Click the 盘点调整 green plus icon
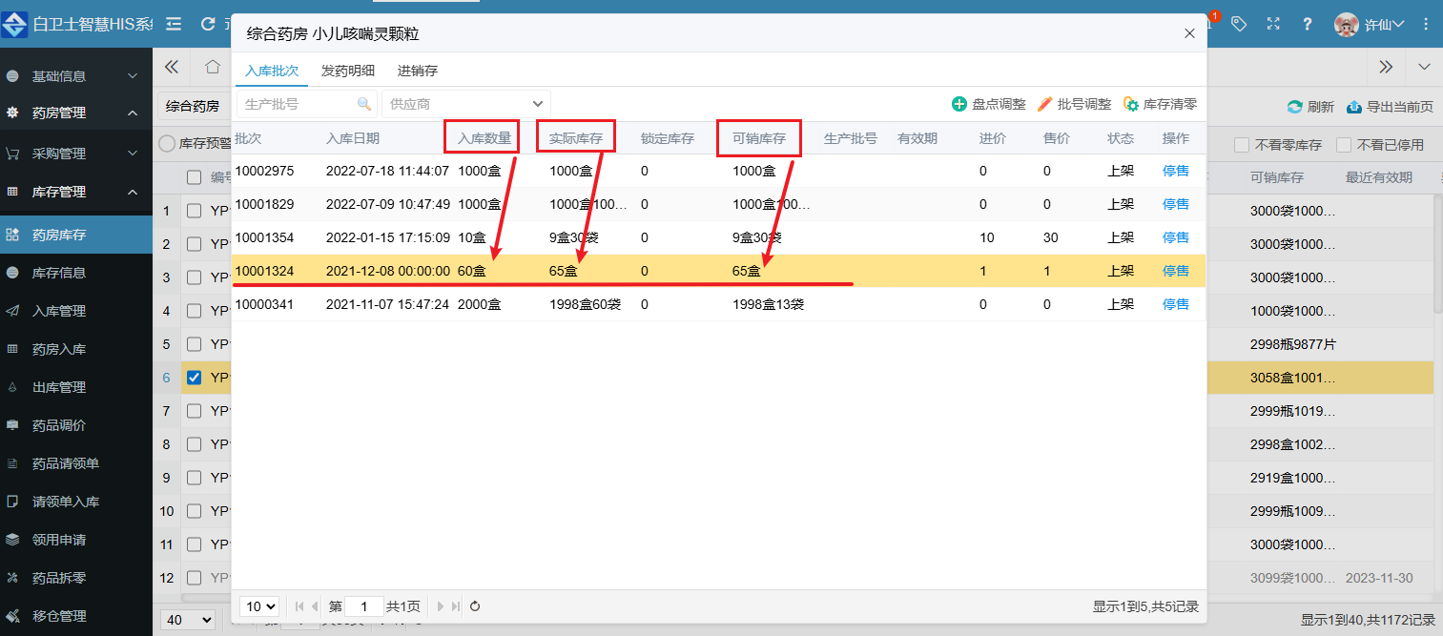The image size is (1443, 636). click(959, 104)
